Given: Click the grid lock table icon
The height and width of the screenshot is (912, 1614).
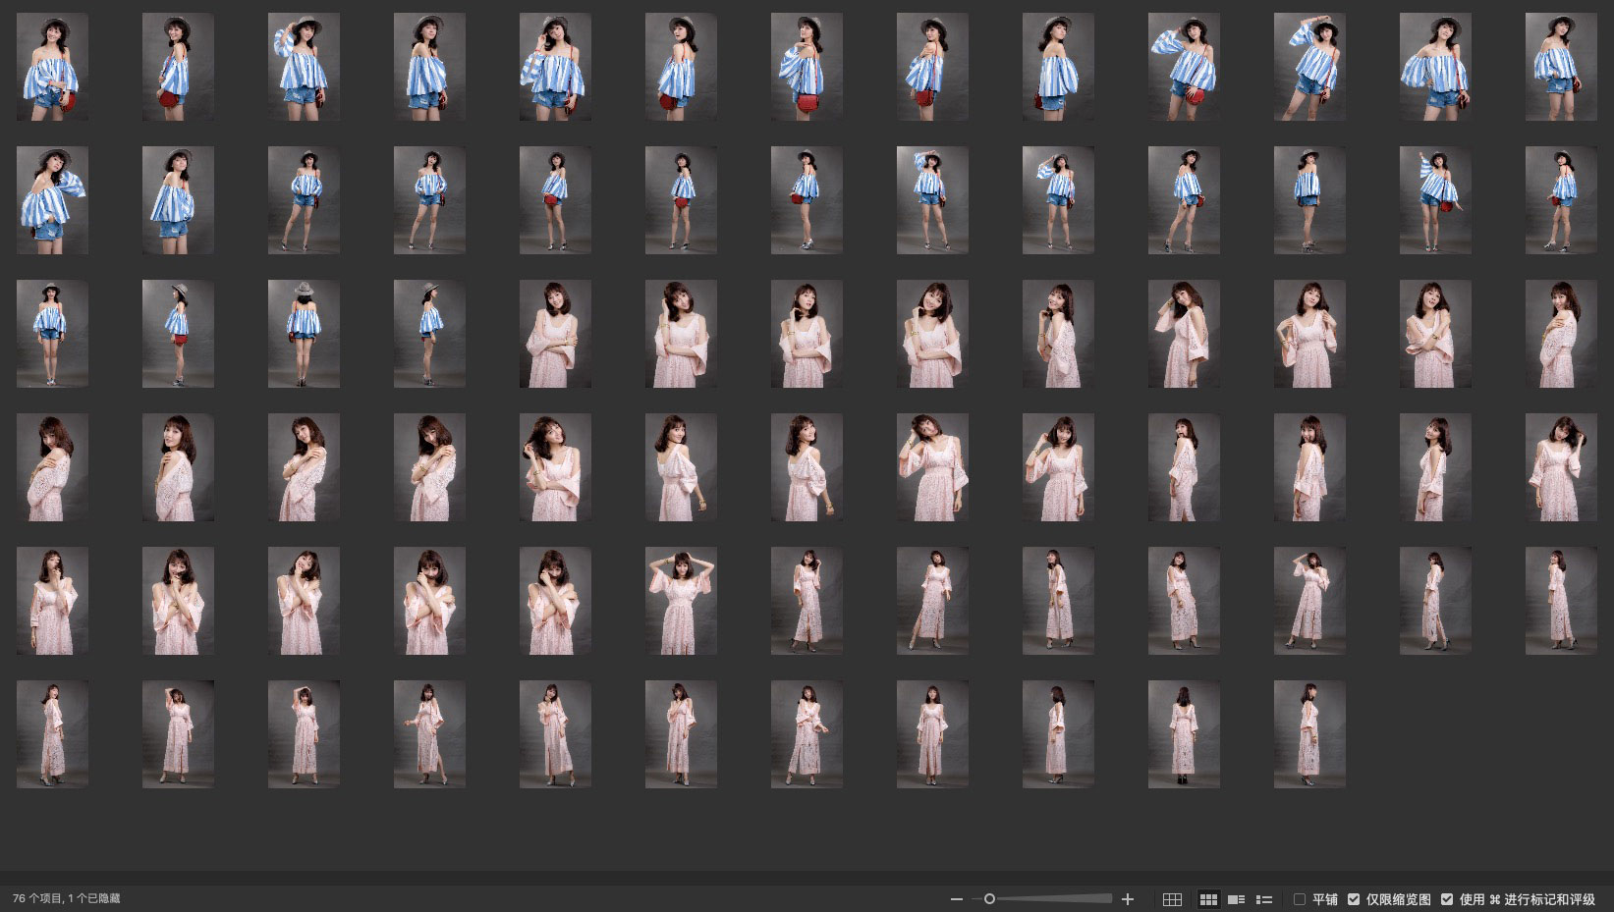Looking at the screenshot, I should [x=1172, y=899].
